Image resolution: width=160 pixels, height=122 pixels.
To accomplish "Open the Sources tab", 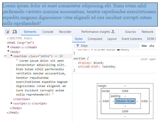I will point(130,32).
